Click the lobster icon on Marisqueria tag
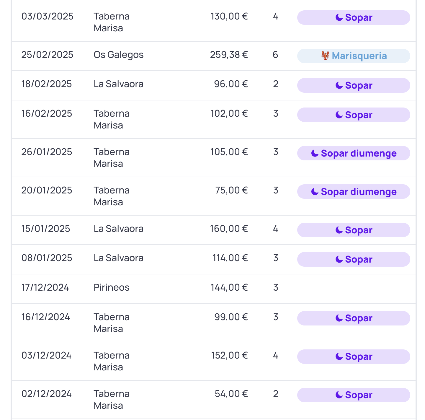This screenshot has width=425, height=420. 325,56
